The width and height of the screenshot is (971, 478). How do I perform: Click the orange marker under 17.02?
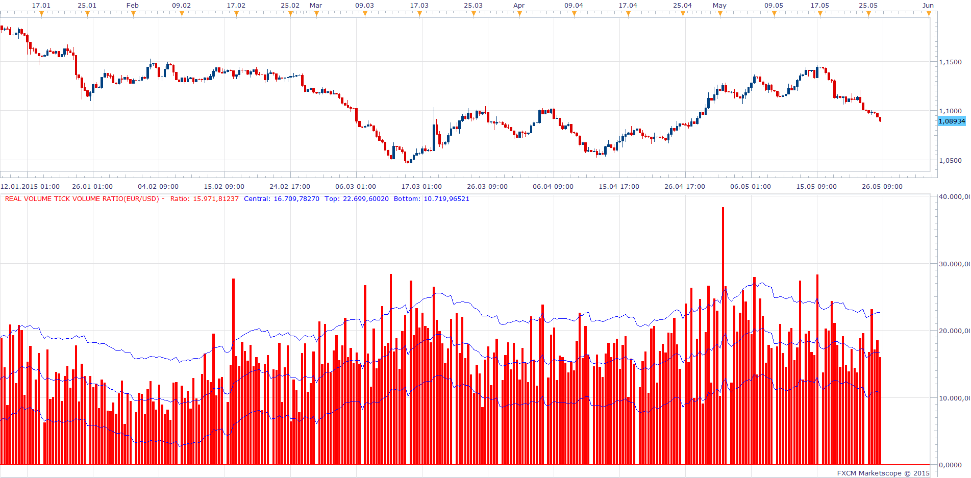[x=236, y=14]
